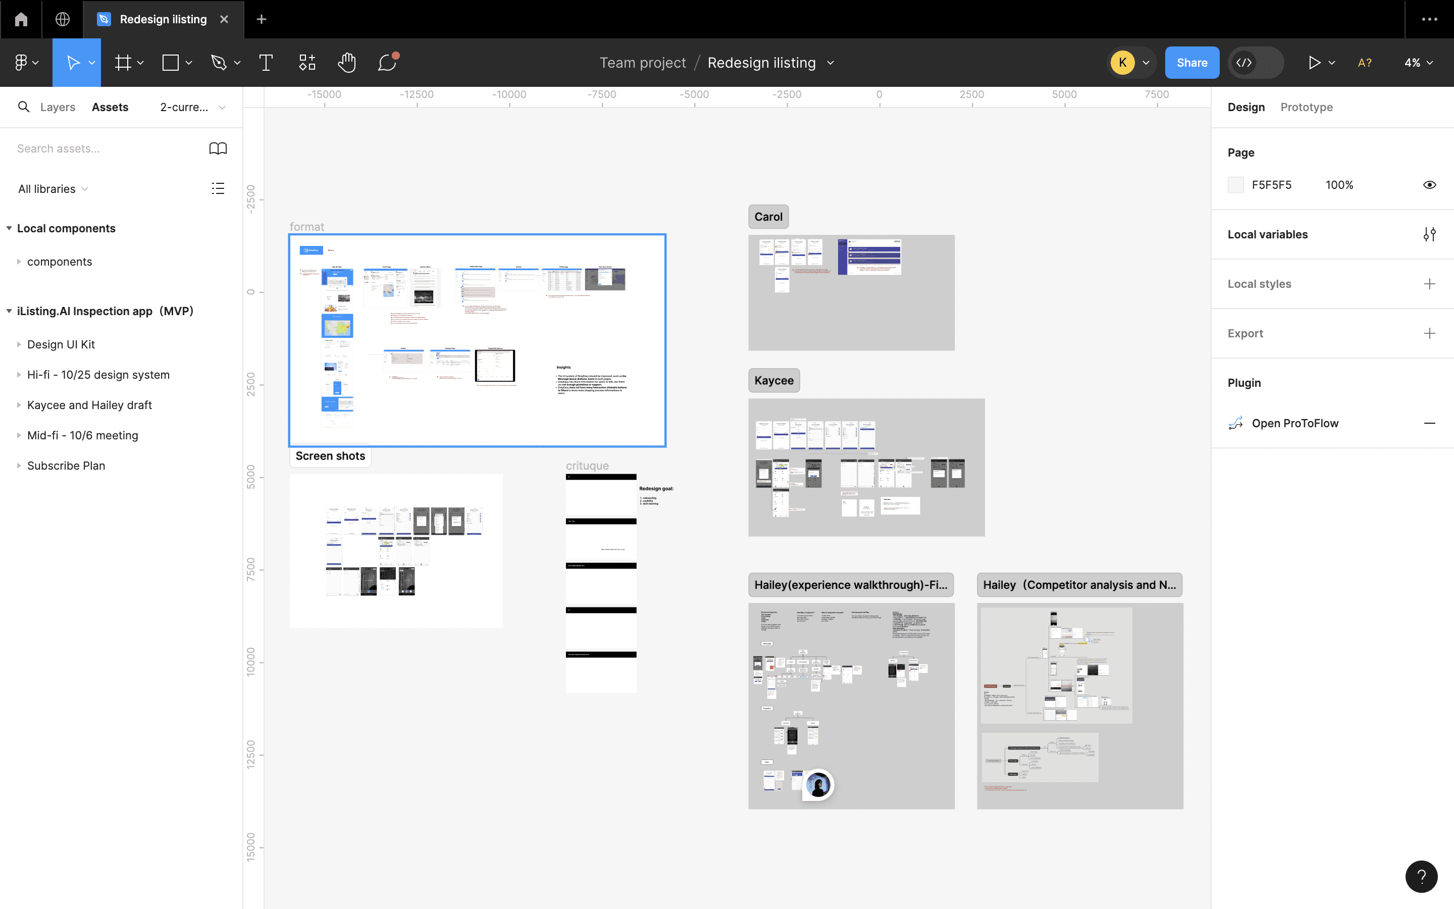Click the Present play button

pyautogui.click(x=1314, y=63)
